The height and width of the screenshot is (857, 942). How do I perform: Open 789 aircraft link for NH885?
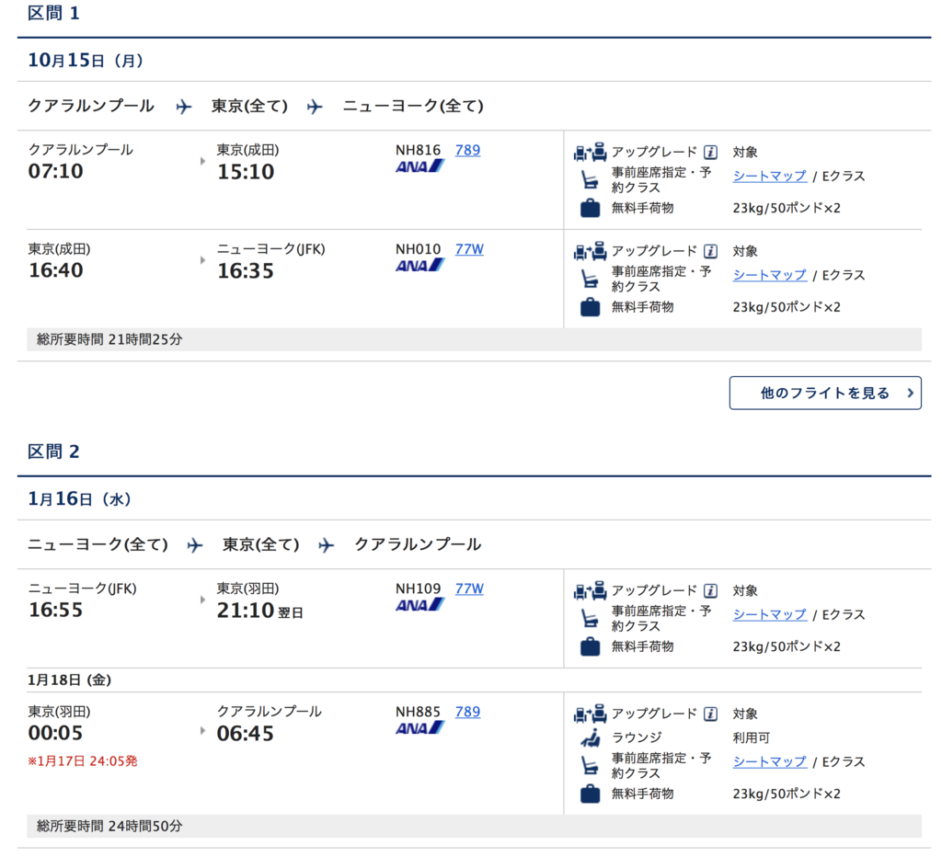[x=467, y=713]
